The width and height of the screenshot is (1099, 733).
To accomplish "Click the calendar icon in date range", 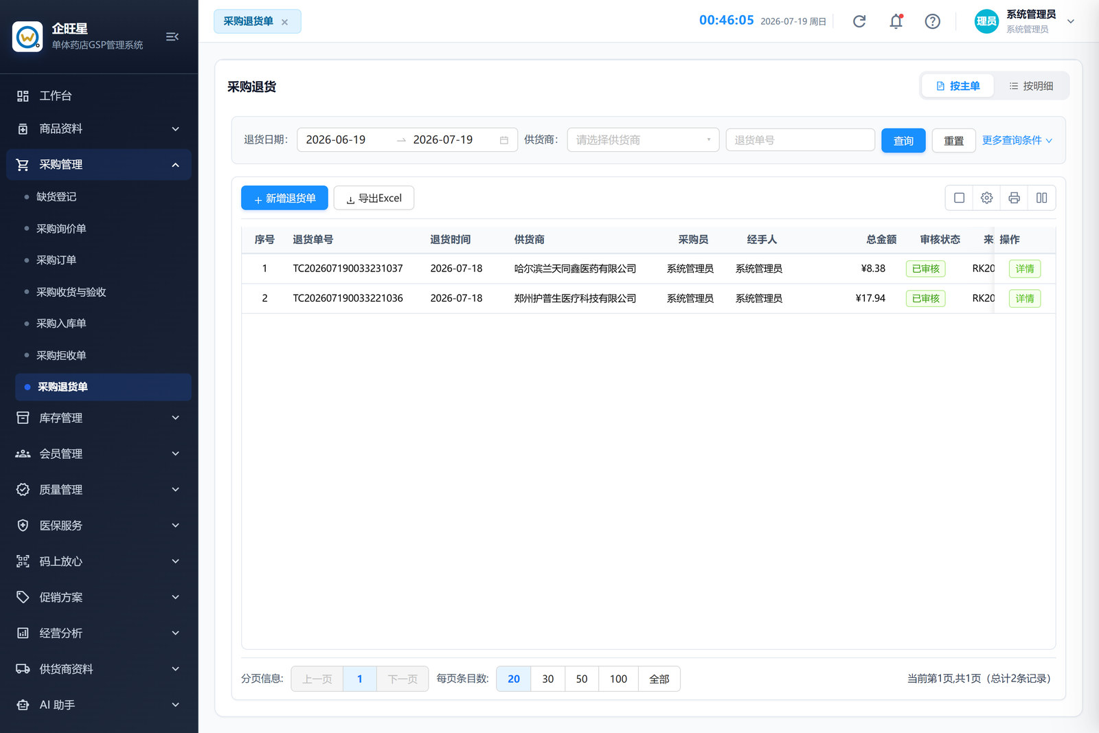I will (503, 140).
